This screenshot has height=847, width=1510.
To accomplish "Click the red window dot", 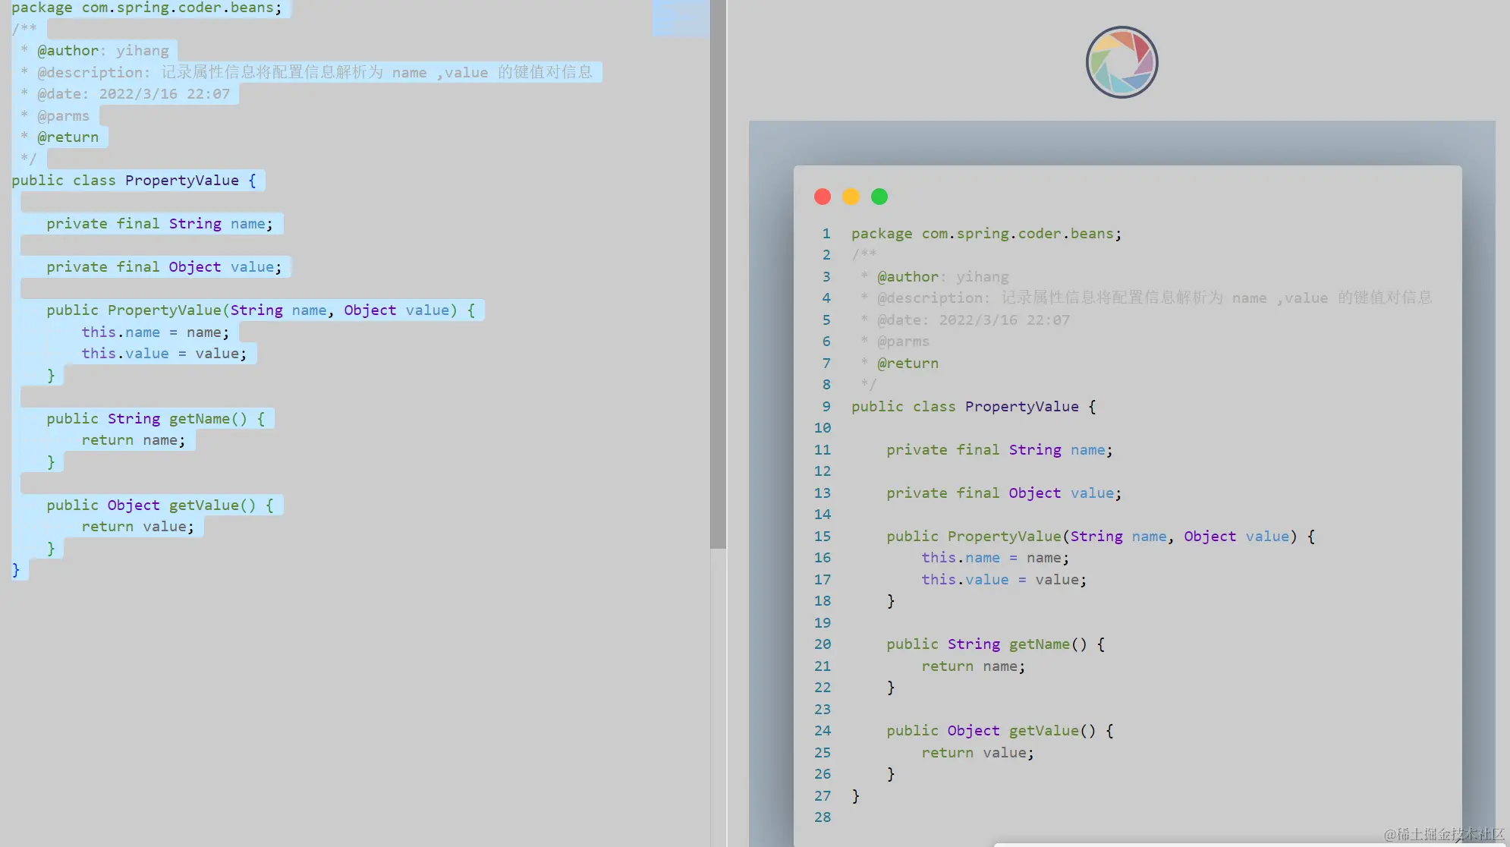I will click(x=823, y=197).
